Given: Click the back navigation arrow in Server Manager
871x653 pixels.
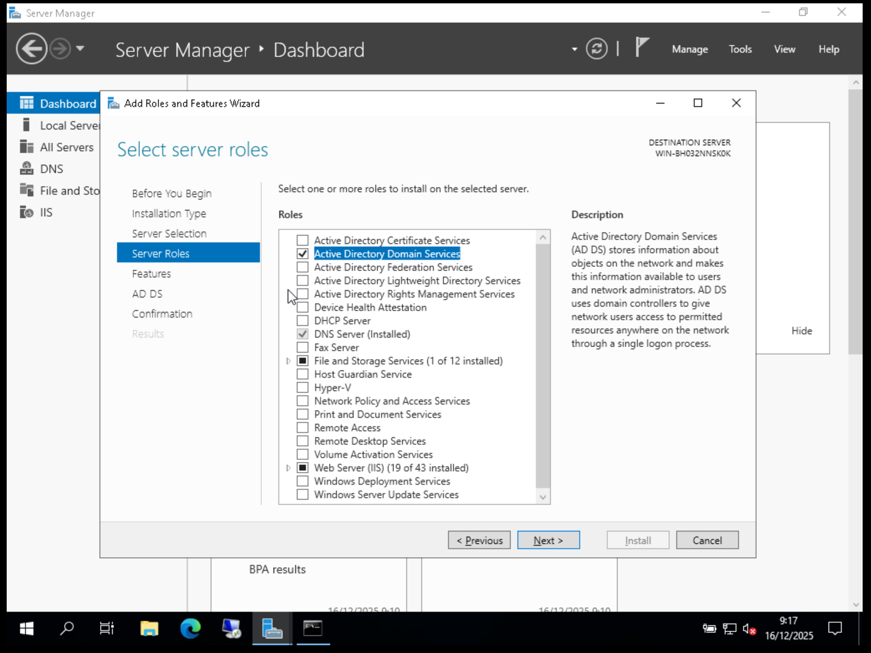Looking at the screenshot, I should pos(31,49).
